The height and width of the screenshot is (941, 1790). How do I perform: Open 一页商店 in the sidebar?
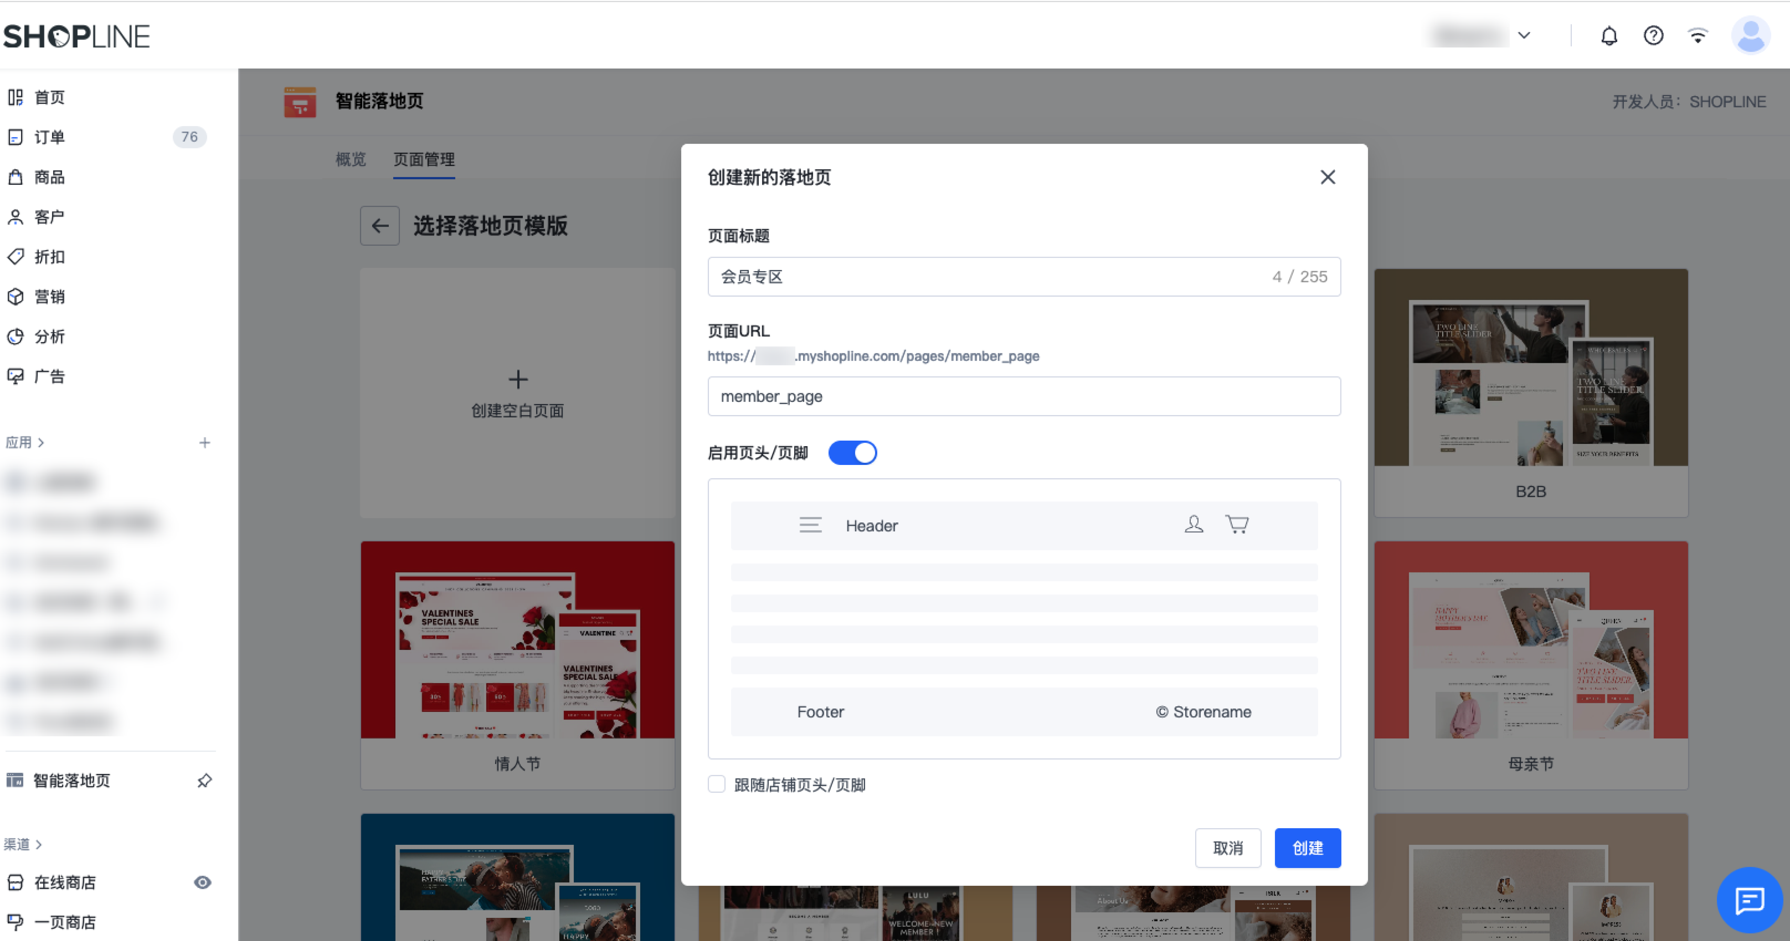65,922
